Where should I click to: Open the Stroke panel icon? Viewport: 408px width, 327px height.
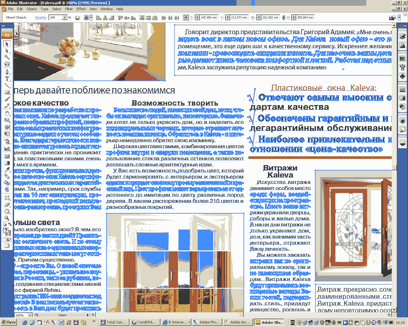pos(403,90)
